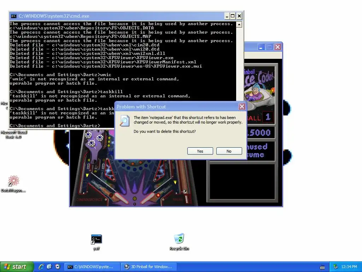Image resolution: width=362 pixels, height=272 pixels.
Task: Click the search document icon in dialog
Action: (124, 120)
